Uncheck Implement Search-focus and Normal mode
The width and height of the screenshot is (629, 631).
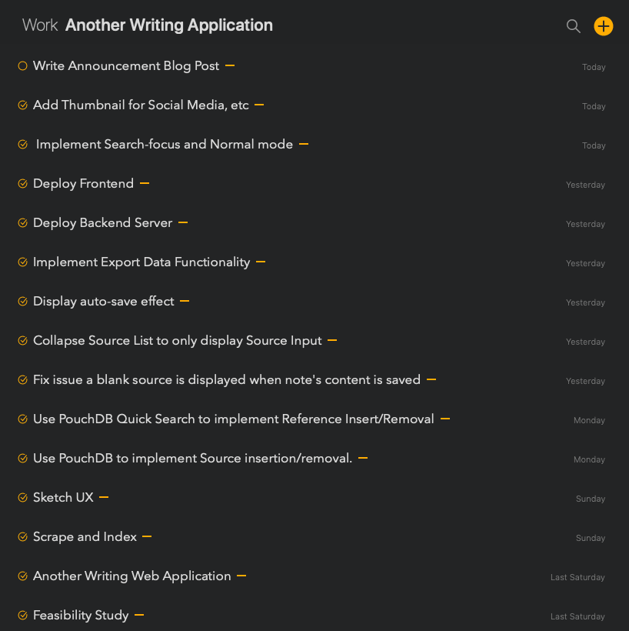pos(23,144)
